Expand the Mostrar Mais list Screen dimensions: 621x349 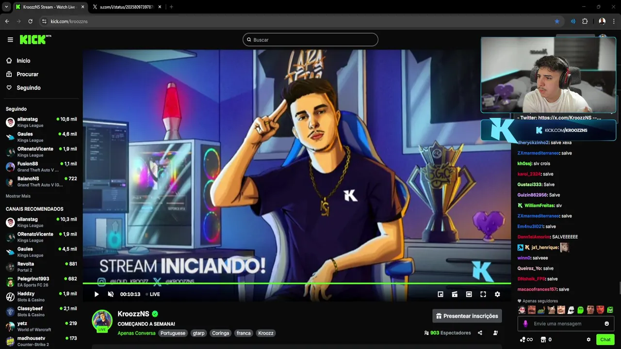18,196
